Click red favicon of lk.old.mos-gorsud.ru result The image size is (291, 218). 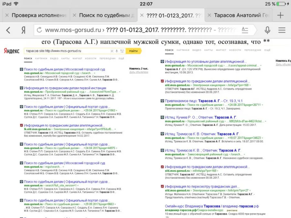coord(22,125)
